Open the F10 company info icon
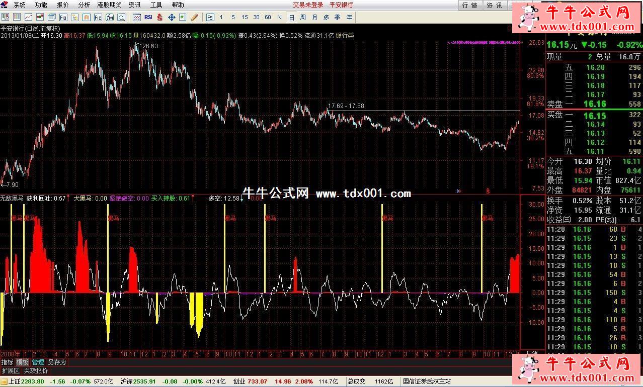Screen dimensions: 643x387 click(x=63, y=17)
